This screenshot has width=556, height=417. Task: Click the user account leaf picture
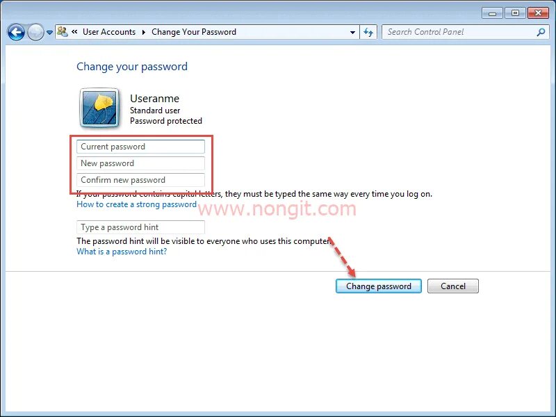tap(99, 108)
